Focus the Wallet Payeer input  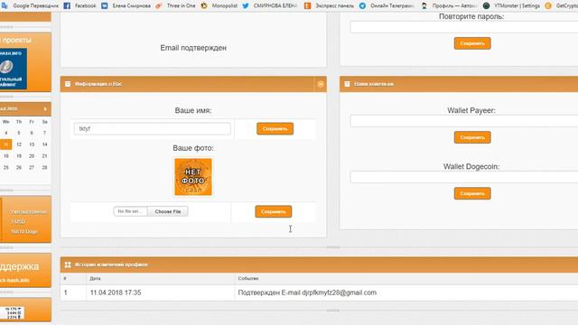pyautogui.click(x=464, y=121)
